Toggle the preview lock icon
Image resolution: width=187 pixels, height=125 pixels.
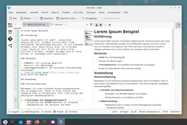pyautogui.click(x=96, y=25)
